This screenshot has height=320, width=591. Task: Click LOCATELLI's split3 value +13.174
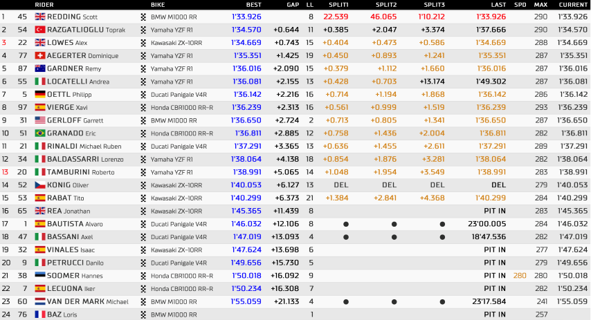tap(433, 82)
